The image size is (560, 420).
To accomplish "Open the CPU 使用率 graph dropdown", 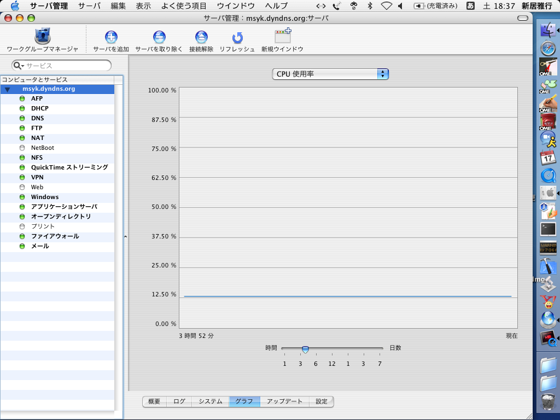I will tap(330, 74).
